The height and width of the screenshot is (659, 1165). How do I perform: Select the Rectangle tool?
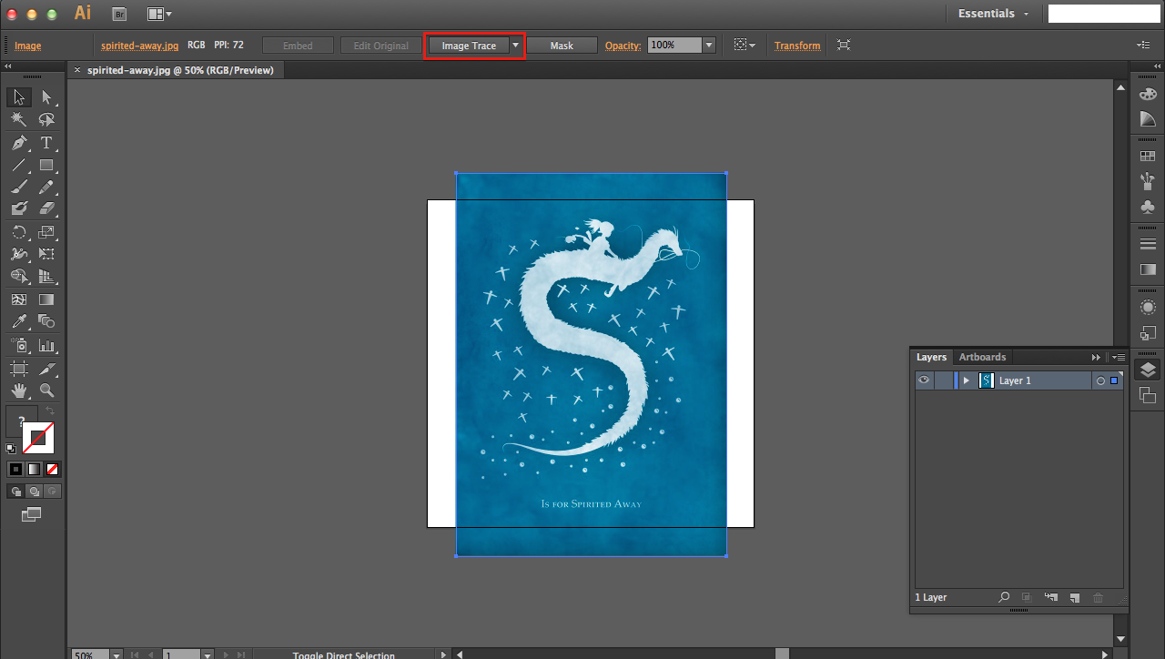click(x=46, y=165)
